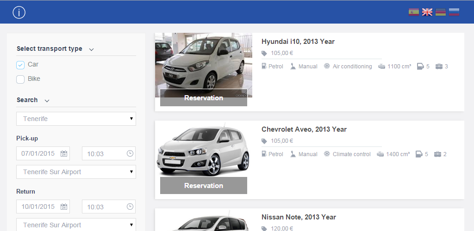Click pick-up date field 07/01/2015
This screenshot has width=474, height=231.
pos(43,153)
